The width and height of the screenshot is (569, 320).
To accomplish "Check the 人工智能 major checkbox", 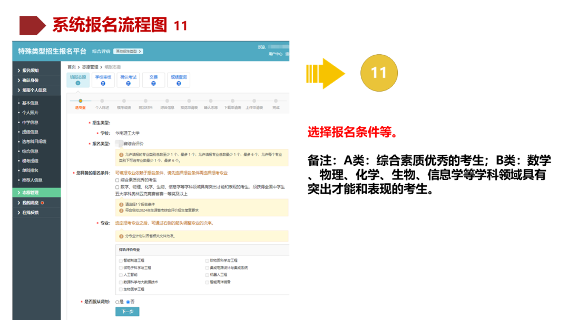I will pyautogui.click(x=120, y=274).
